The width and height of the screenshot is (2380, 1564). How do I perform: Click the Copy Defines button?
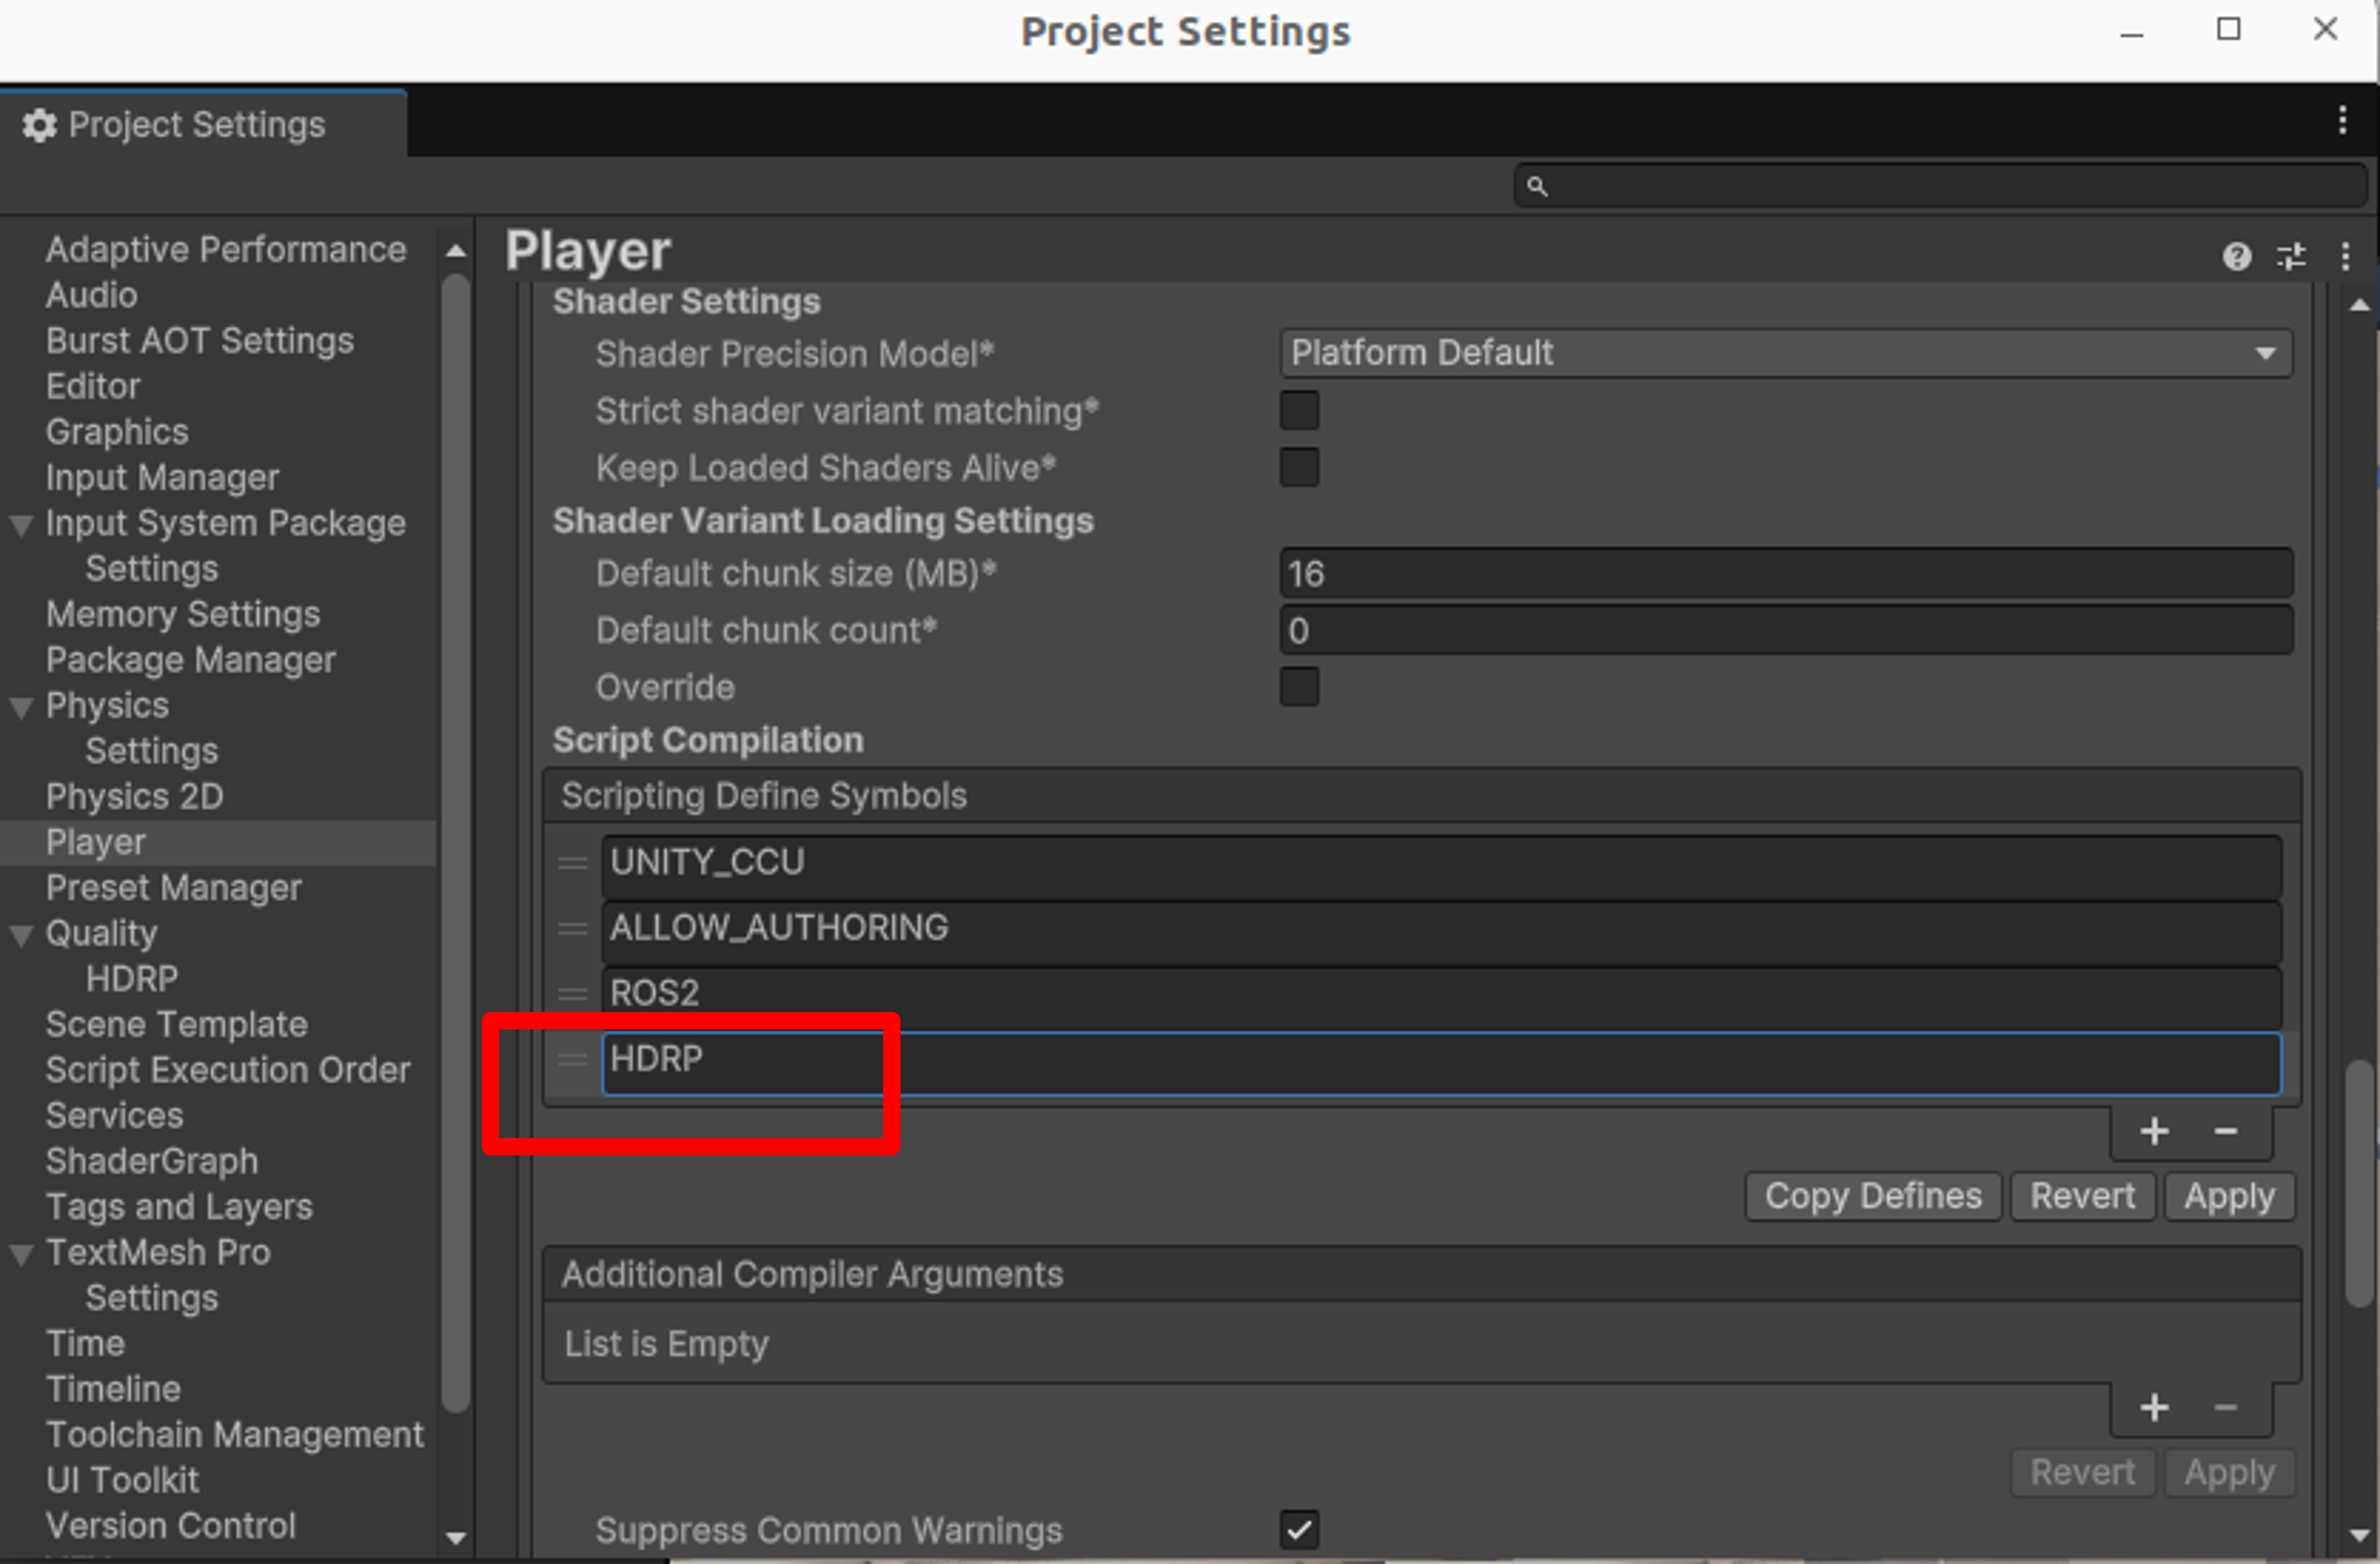[x=1873, y=1196]
